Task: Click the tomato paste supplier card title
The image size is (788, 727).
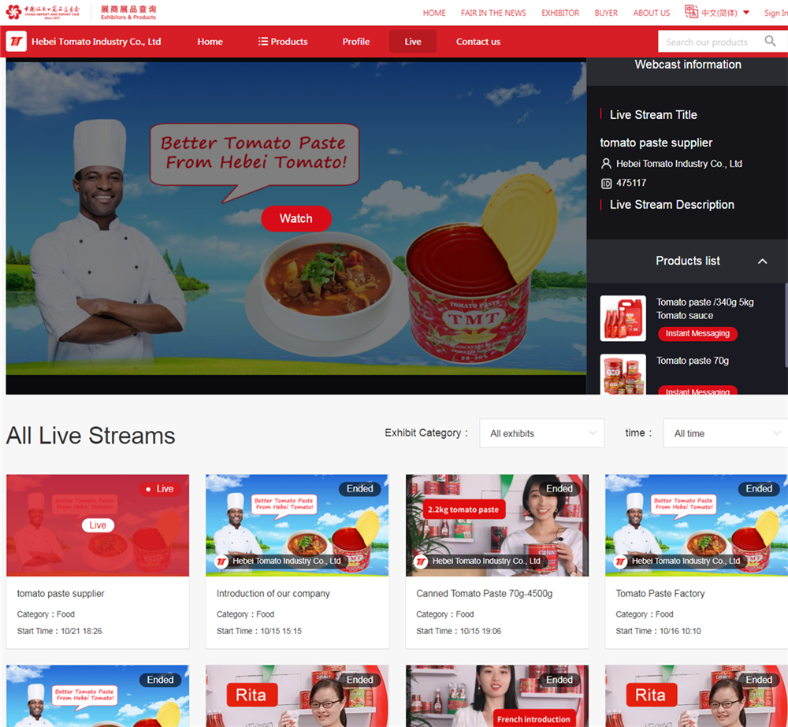Action: point(61,593)
